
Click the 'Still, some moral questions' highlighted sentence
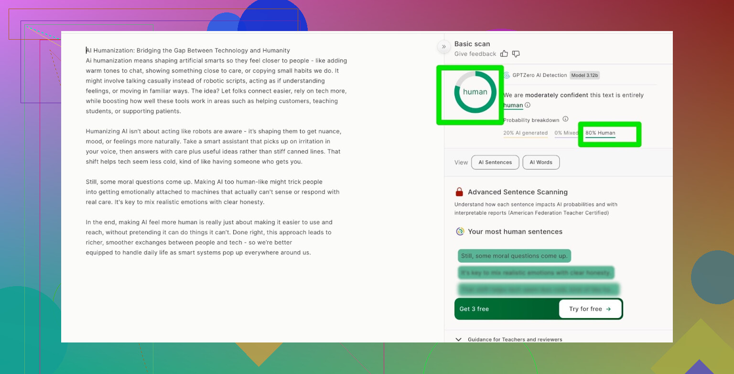point(514,256)
